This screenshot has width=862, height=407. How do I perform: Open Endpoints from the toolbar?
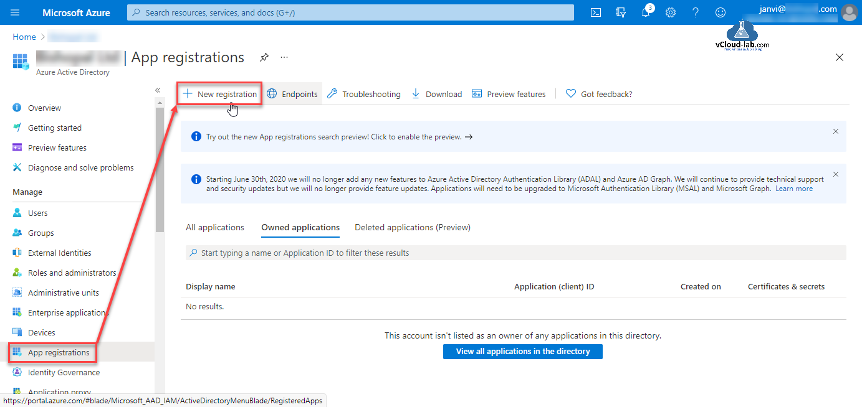(x=292, y=94)
